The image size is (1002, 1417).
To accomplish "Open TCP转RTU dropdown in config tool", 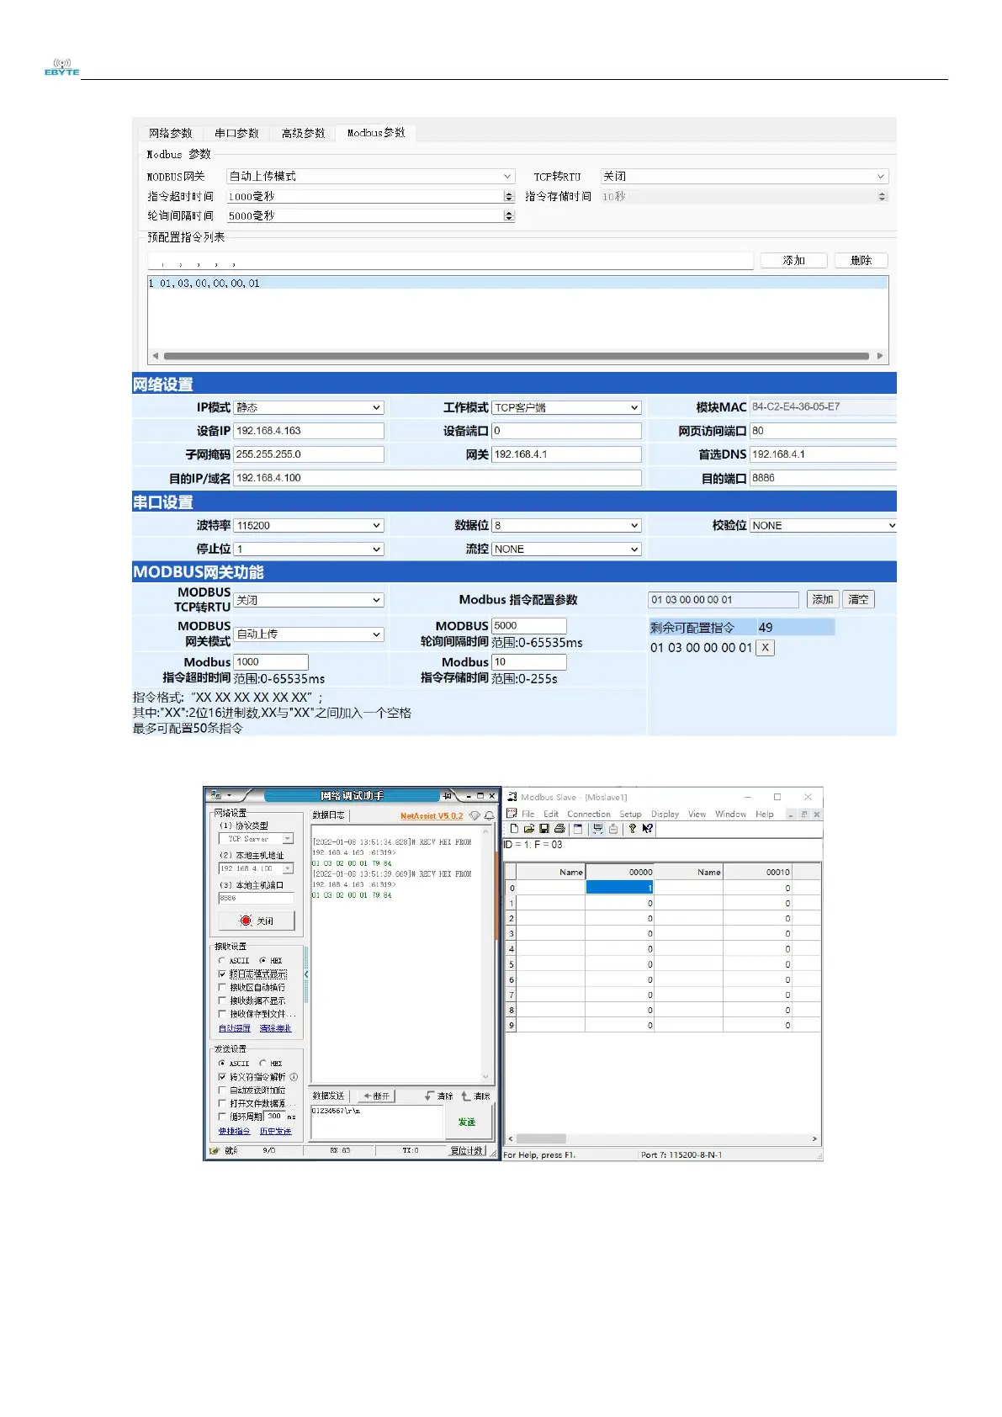I will (745, 176).
